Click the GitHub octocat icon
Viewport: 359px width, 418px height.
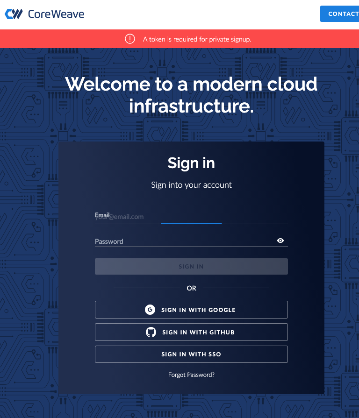(151, 332)
